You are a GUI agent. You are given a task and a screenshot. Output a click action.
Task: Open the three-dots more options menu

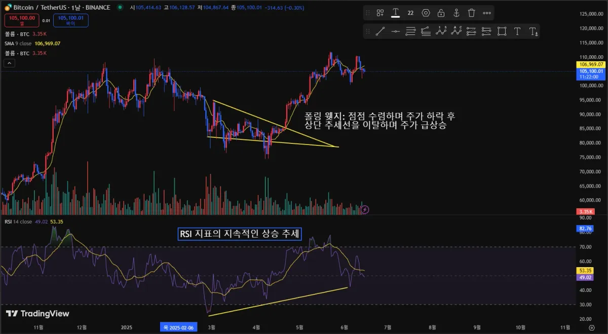487,13
